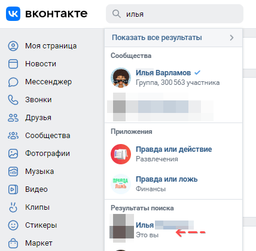Screen dimensions: 256x251
Task: Open Новости section
Action: click(x=41, y=64)
